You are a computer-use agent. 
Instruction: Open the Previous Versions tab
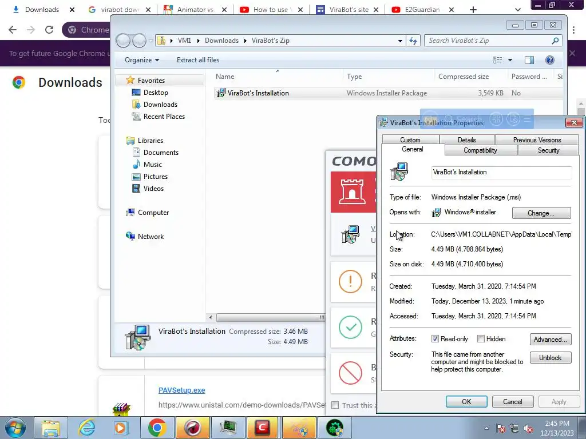537,140
